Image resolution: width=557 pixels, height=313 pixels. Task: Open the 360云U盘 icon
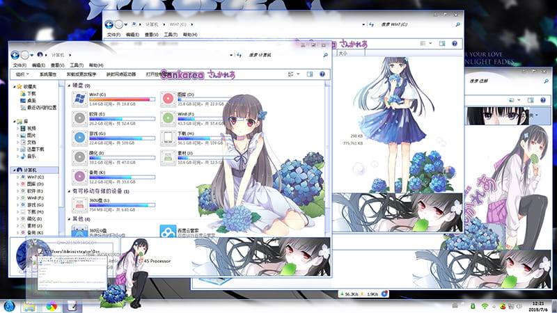point(79,231)
